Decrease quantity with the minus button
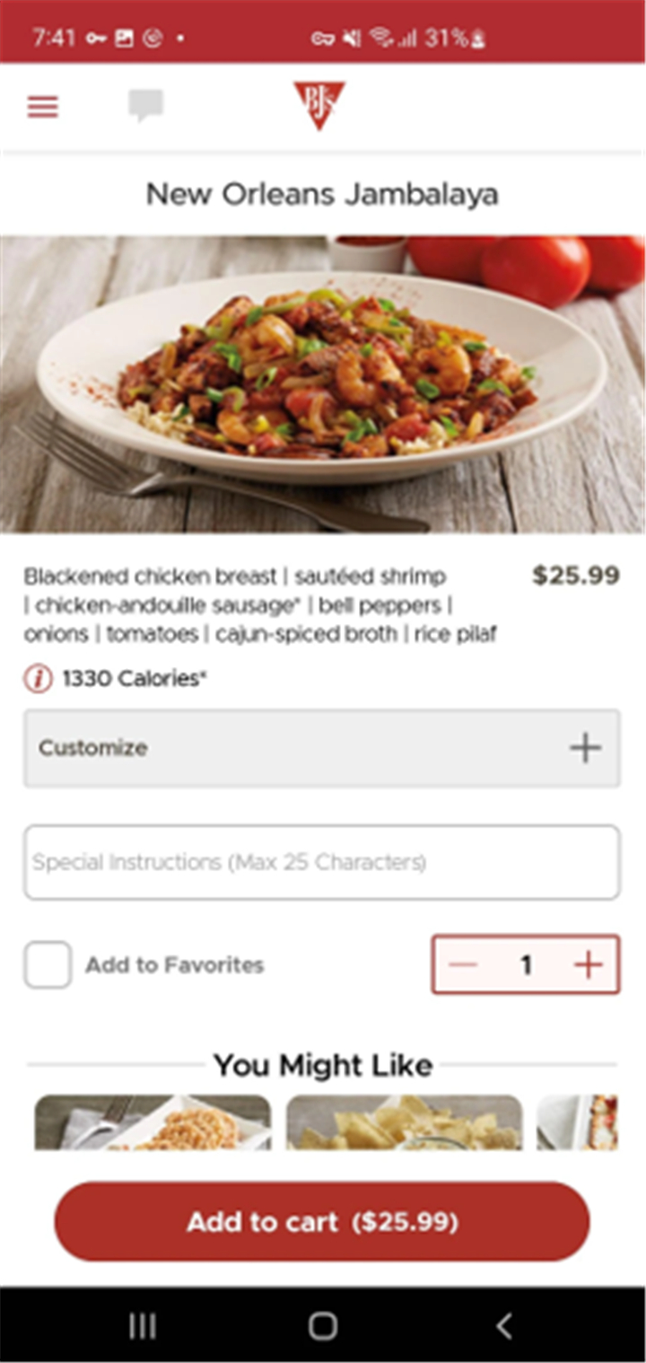Screen dimensions: 646x1363 [463, 965]
